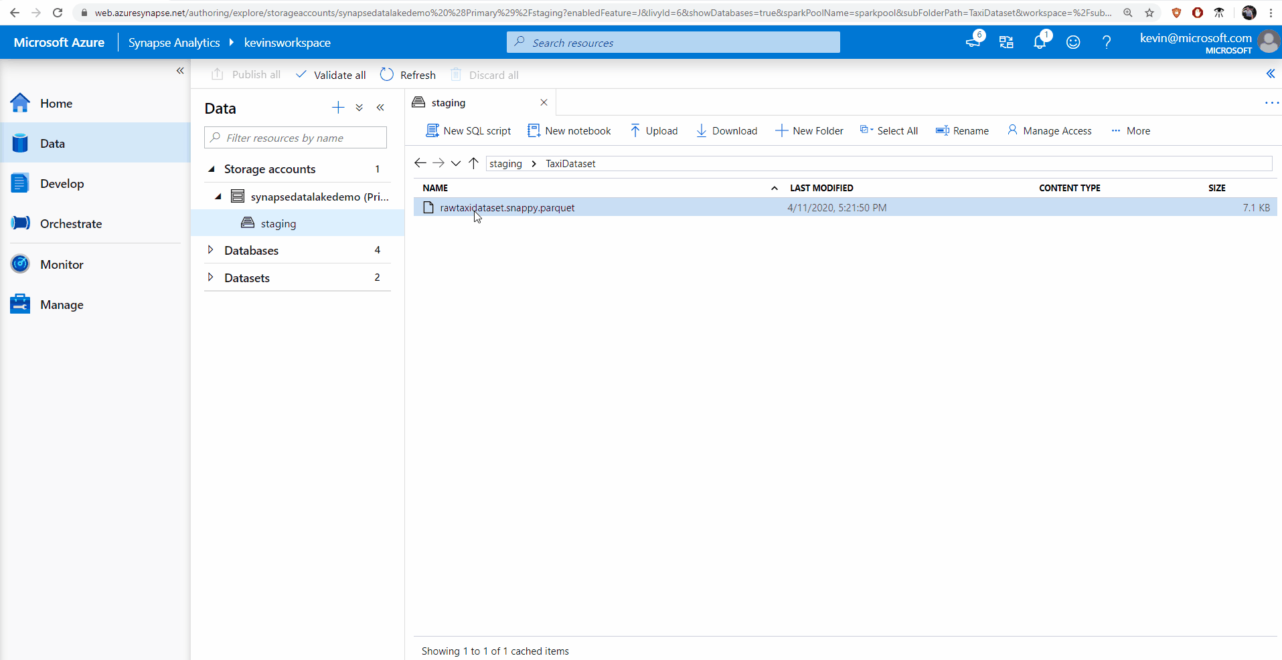The width and height of the screenshot is (1282, 660).
Task: Open Manage Access for the file
Action: [x=1049, y=131]
